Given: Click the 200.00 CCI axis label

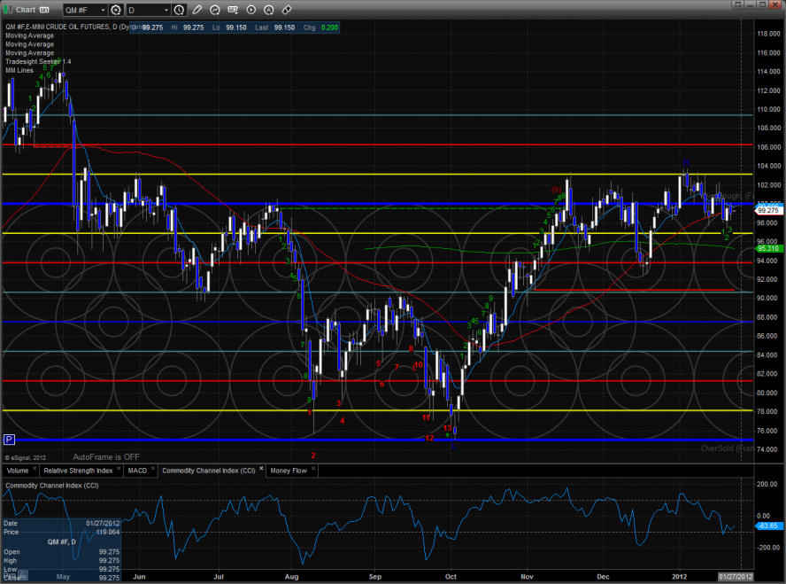Looking at the screenshot, I should (766, 484).
